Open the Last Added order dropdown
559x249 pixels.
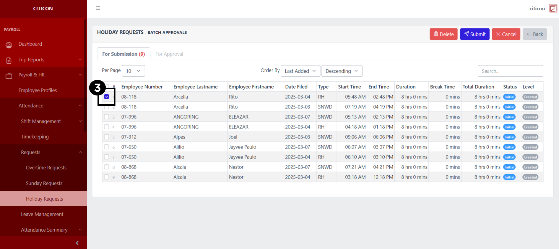[300, 71]
